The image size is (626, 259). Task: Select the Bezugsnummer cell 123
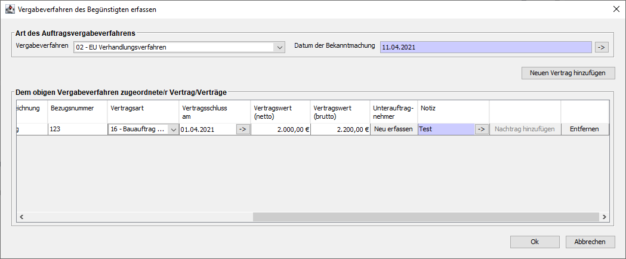pos(78,129)
